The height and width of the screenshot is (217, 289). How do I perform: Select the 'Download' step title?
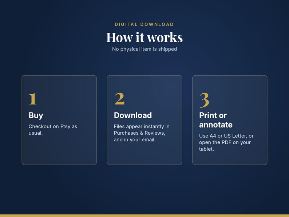click(133, 115)
